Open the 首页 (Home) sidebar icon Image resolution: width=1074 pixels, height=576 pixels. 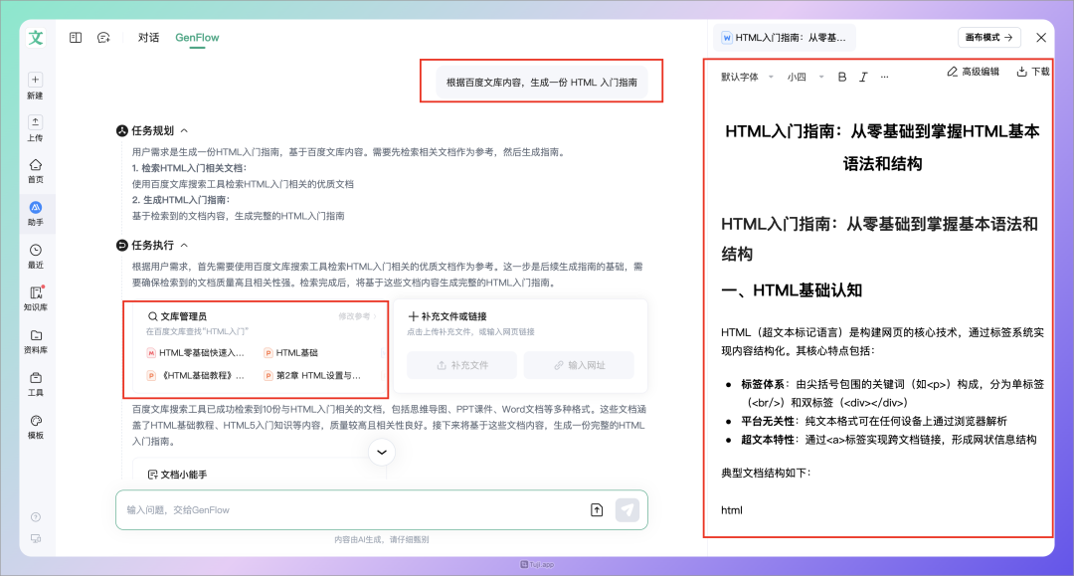tap(35, 171)
